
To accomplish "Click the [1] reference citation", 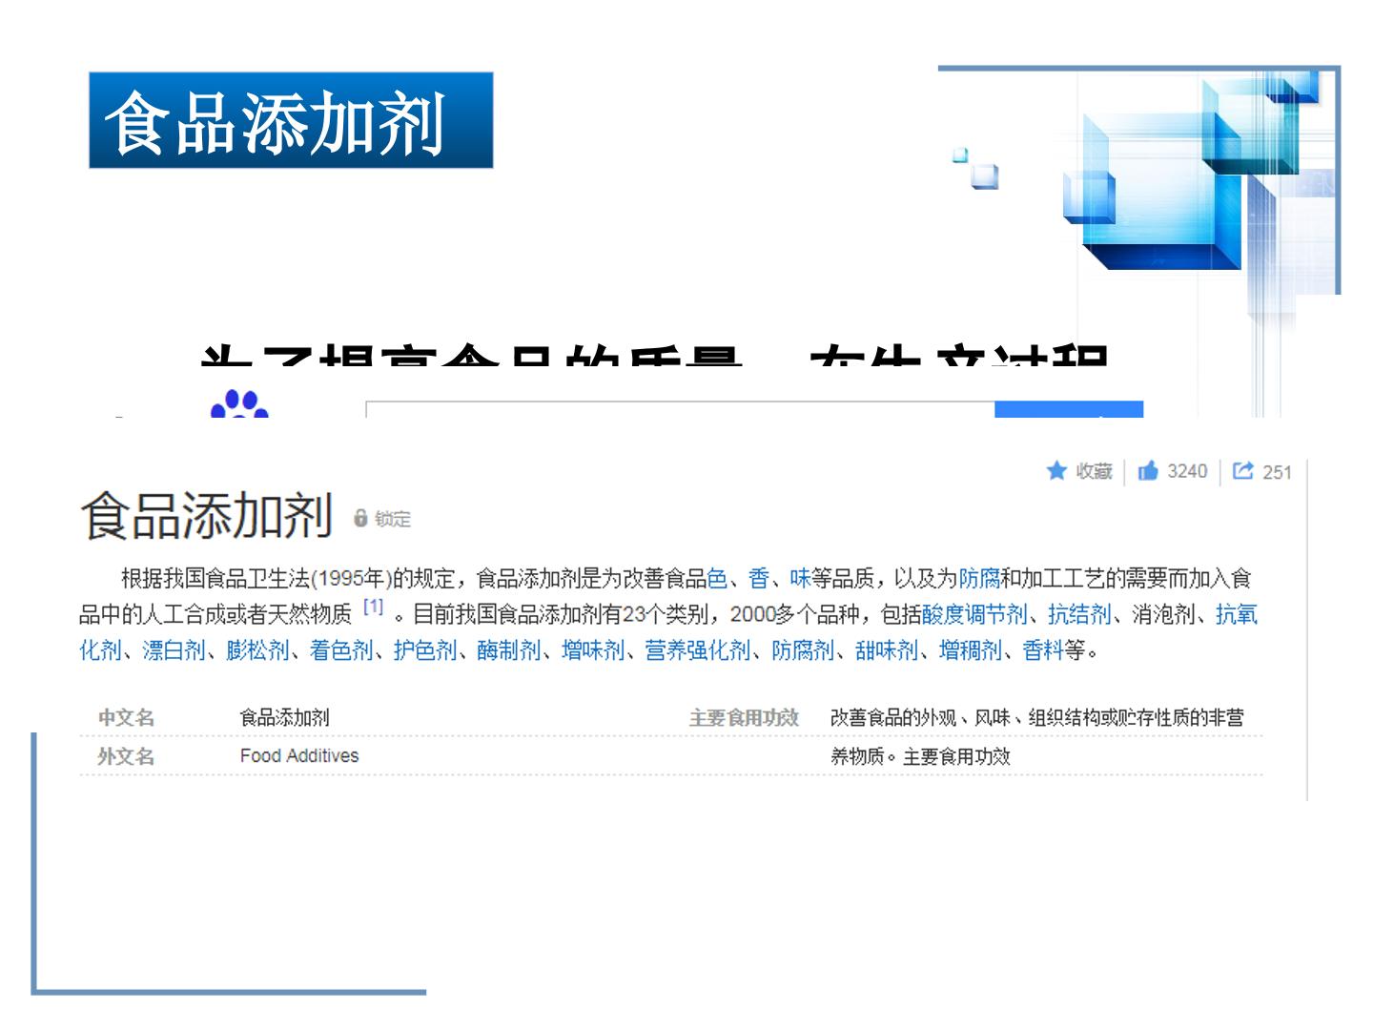I will [374, 607].
